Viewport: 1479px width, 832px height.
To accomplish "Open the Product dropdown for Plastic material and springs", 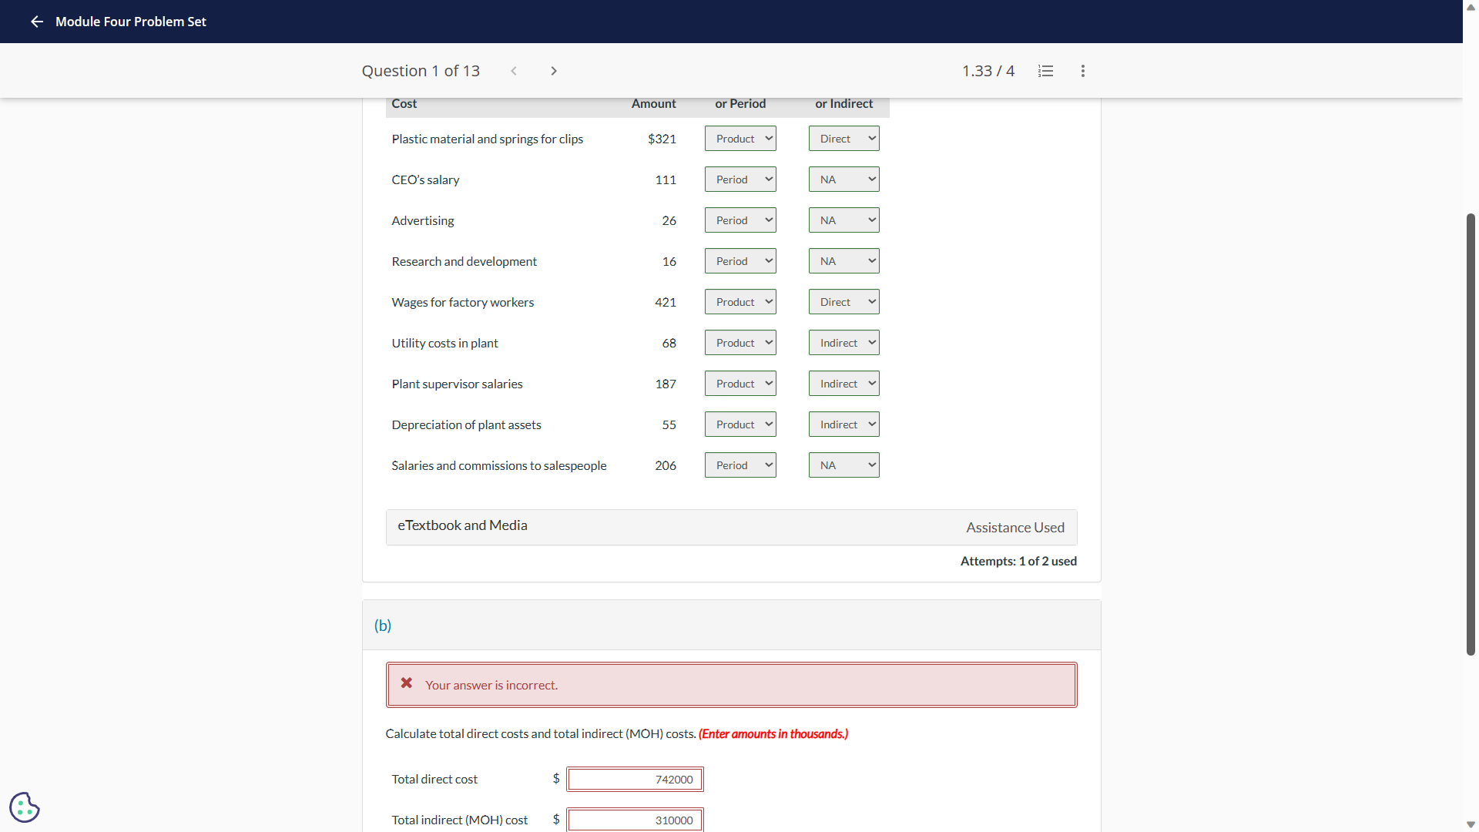I will pyautogui.click(x=739, y=138).
